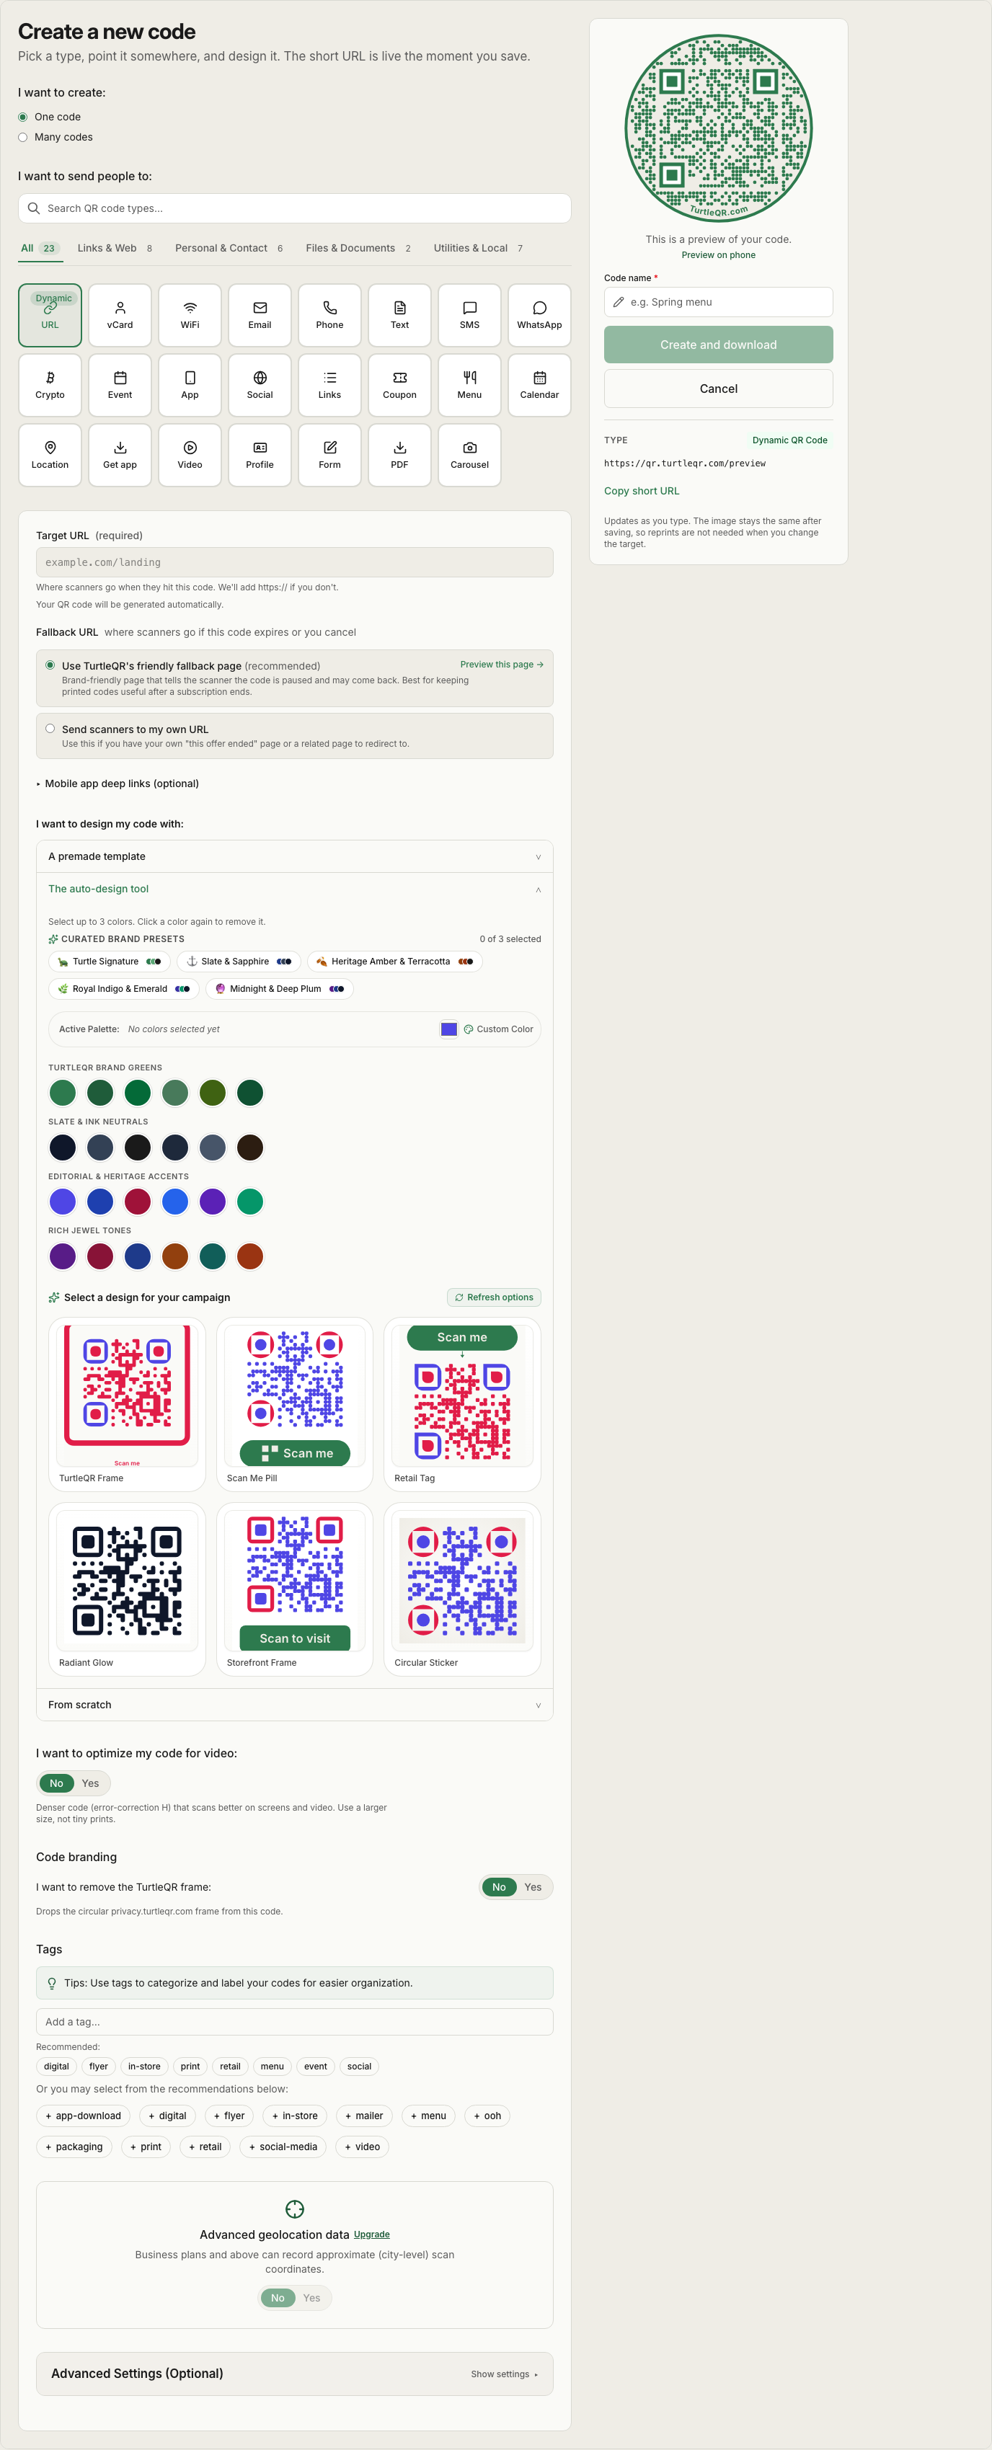The height and width of the screenshot is (2450, 992).
Task: Apply Turtle Signature color preset
Action: (x=110, y=962)
